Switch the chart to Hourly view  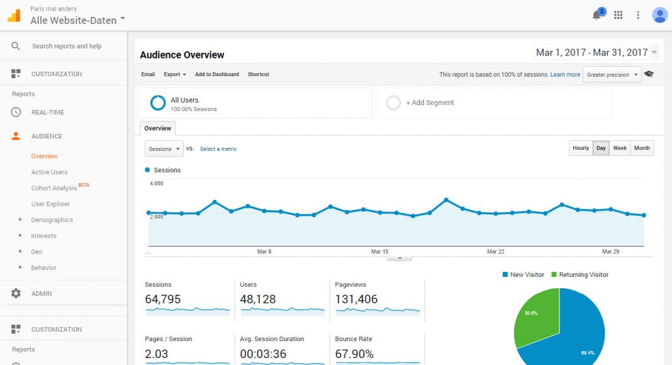click(581, 149)
